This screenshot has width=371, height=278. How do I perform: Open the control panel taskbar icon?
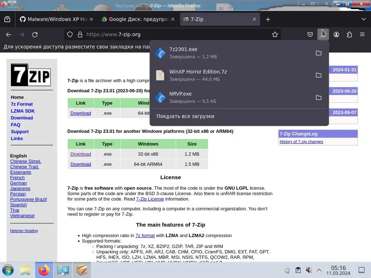coord(63,270)
